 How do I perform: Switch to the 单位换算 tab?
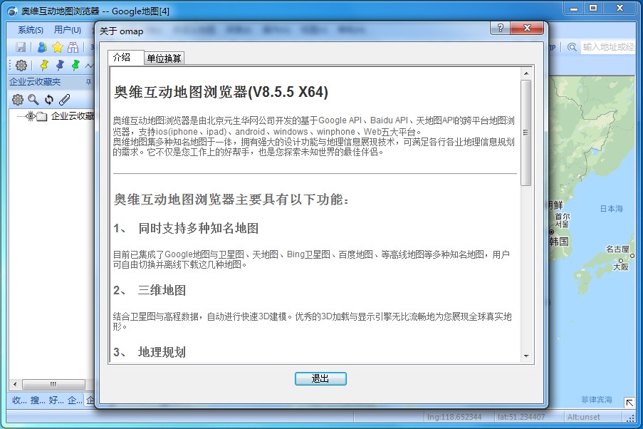pyautogui.click(x=164, y=58)
